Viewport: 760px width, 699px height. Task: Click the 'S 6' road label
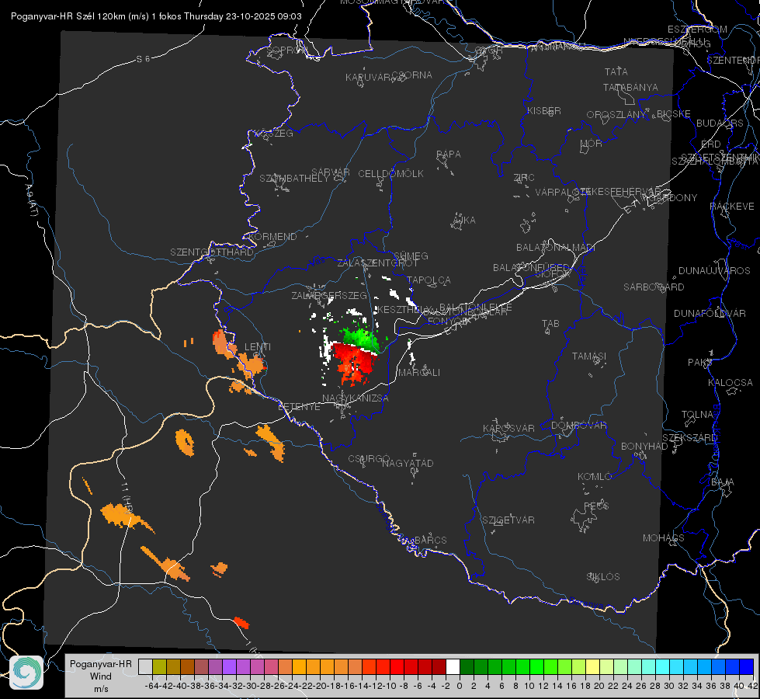point(143,59)
